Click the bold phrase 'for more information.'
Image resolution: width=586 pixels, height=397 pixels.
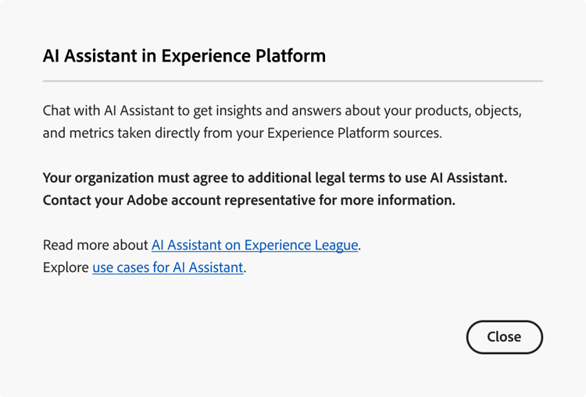[x=385, y=200]
